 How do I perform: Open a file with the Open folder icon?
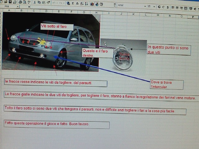pos(6,2)
